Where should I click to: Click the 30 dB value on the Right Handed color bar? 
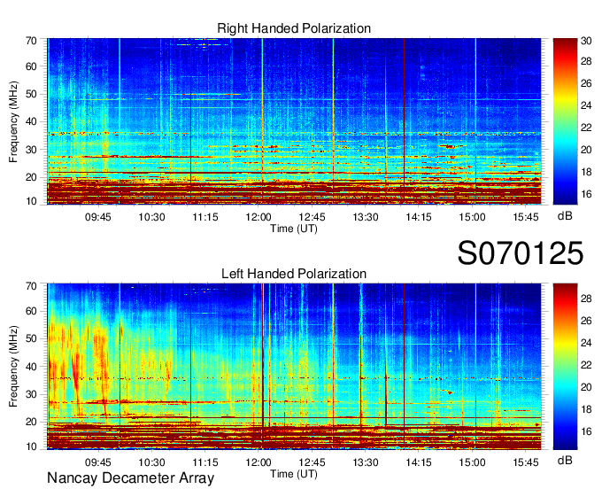pyautogui.click(x=586, y=41)
